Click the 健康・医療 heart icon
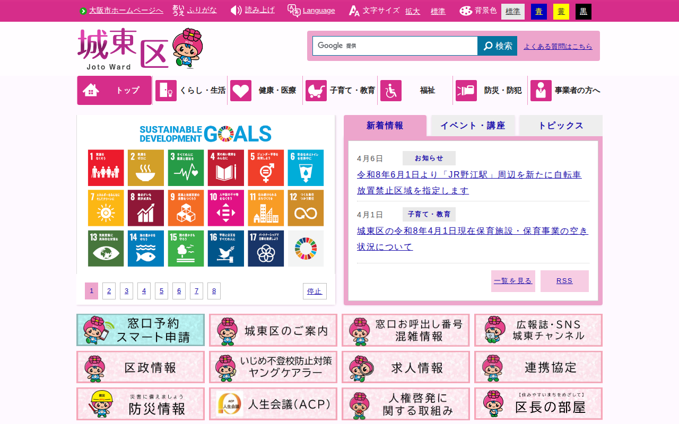679x424 pixels. [241, 91]
